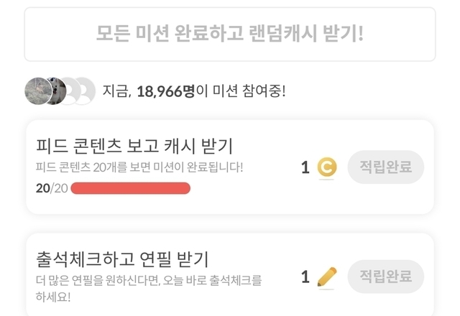Tap the 지금, text beside the avatars
The width and height of the screenshot is (460, 316).
pyautogui.click(x=116, y=92)
